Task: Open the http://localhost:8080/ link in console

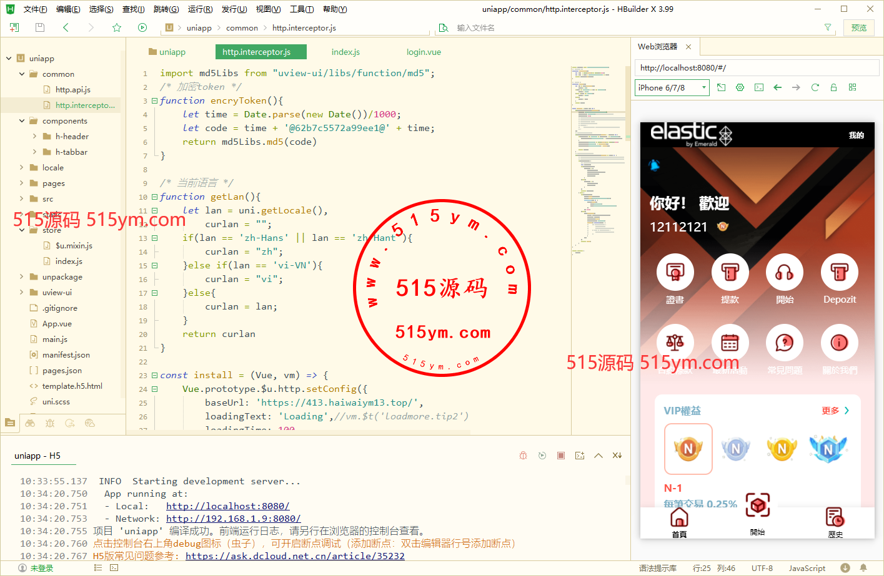Action: tap(227, 506)
